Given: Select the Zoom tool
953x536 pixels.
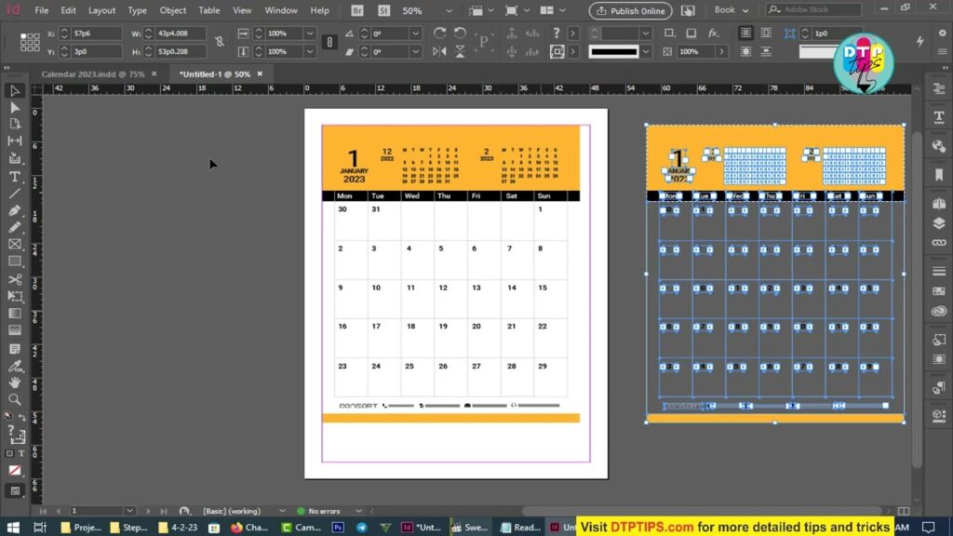Looking at the screenshot, I should point(14,399).
